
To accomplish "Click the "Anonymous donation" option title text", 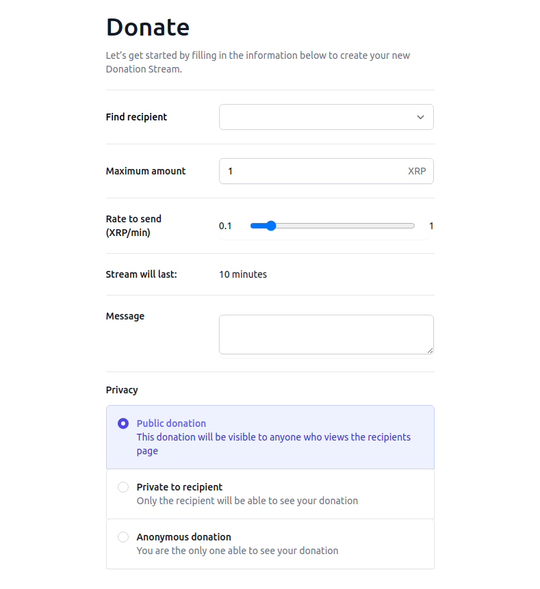I will (183, 537).
